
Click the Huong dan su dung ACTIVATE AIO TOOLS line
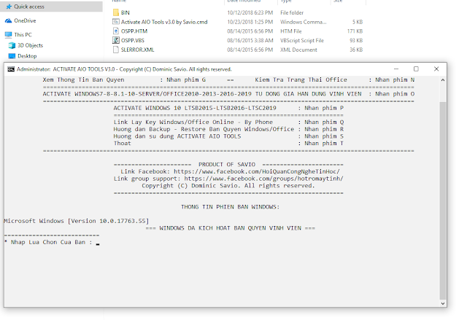pyautogui.click(x=228, y=136)
